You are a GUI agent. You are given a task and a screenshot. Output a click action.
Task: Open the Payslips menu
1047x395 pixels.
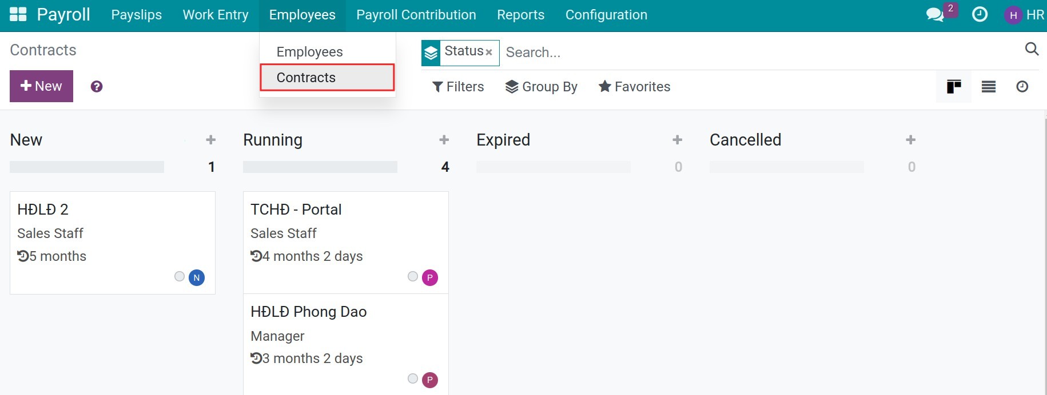point(137,15)
